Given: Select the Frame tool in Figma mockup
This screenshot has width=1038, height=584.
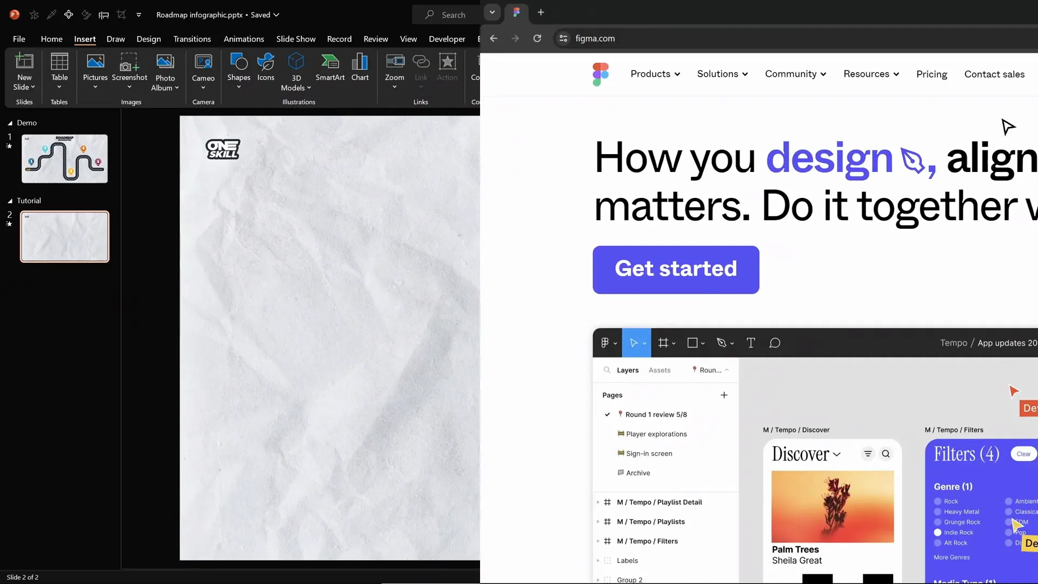Looking at the screenshot, I should 667,343.
